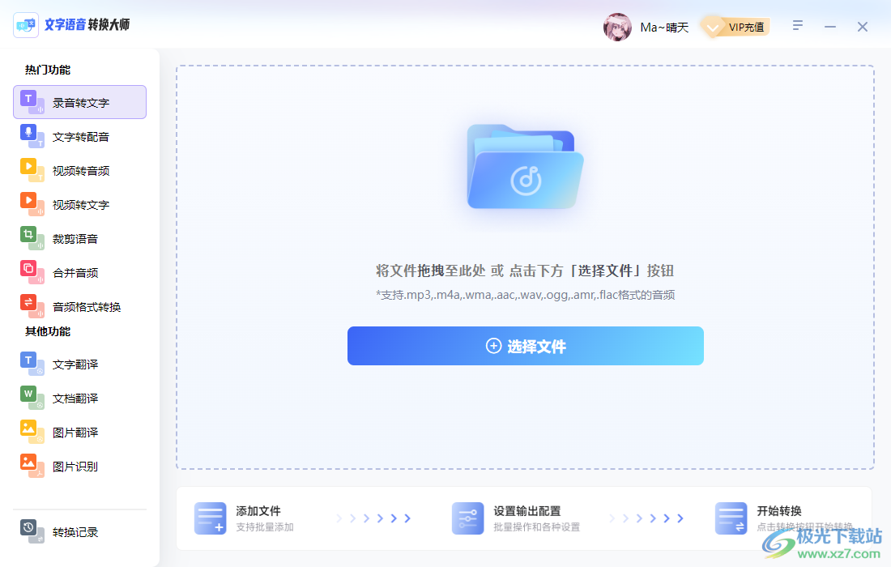891x567 pixels.
Task: Select the 录音转文字 audio-to-text tool
Action: [x=79, y=102]
